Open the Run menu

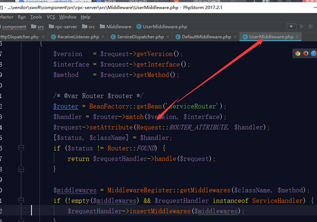tap(22, 17)
